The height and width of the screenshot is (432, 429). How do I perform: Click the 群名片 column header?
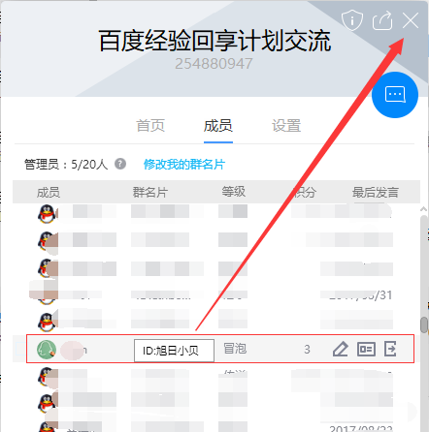[x=150, y=193]
